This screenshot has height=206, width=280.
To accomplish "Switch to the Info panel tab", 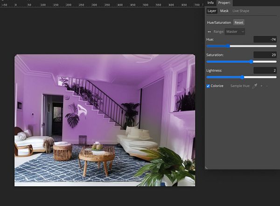I will coord(210,3).
